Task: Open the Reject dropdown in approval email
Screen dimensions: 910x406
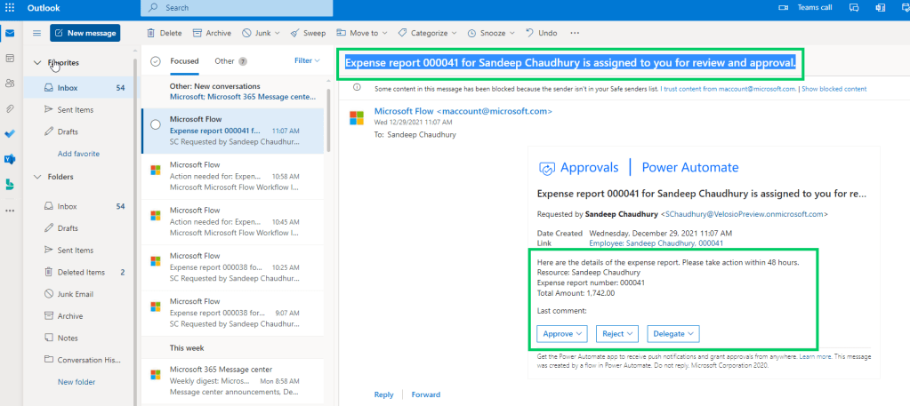Action: point(618,333)
